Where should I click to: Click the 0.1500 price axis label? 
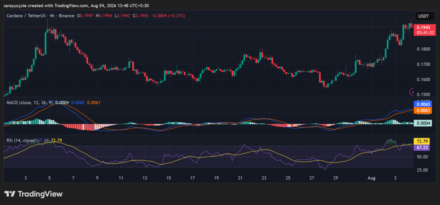423,95
